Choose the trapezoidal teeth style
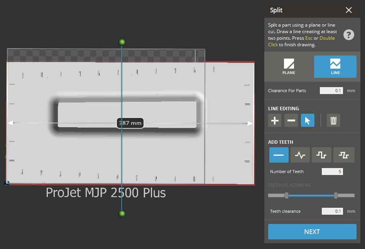 (x=344, y=155)
